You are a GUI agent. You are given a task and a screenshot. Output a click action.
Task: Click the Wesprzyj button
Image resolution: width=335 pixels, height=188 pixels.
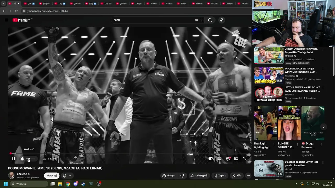[x=52, y=175]
